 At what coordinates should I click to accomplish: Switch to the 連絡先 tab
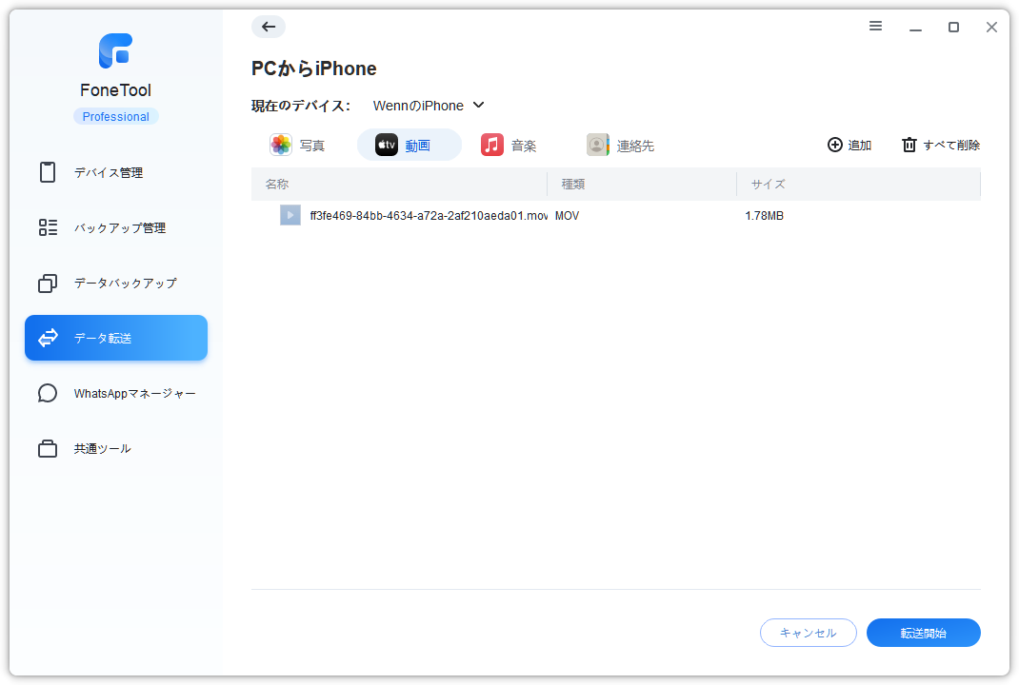click(621, 146)
